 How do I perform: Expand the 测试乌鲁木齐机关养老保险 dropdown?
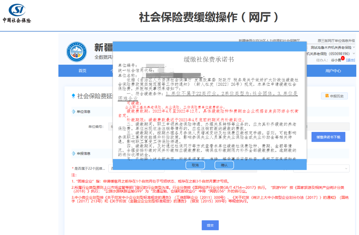click(x=354, y=48)
